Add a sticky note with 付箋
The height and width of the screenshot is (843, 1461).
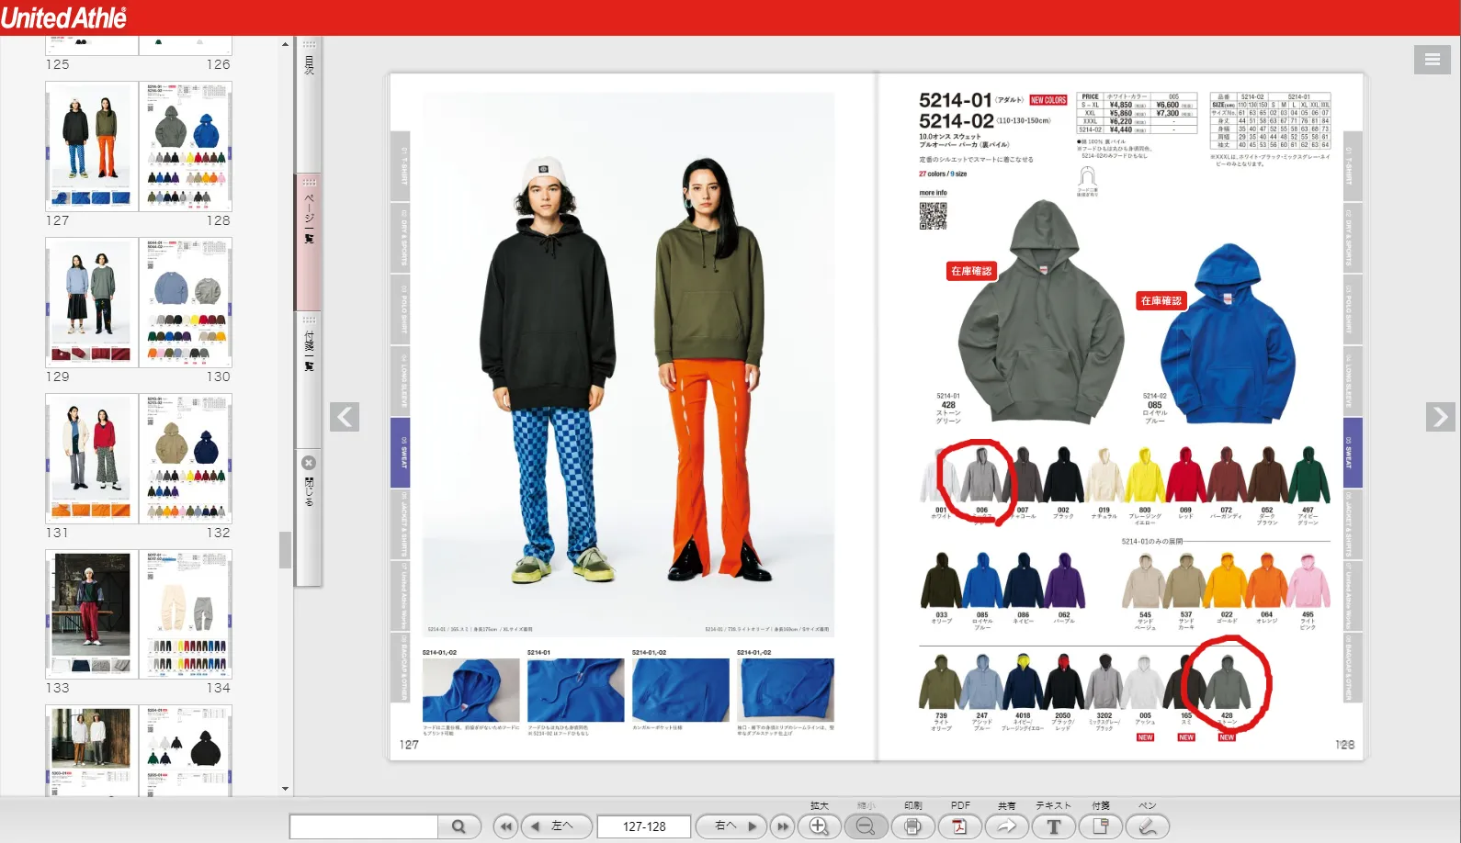click(x=1100, y=826)
